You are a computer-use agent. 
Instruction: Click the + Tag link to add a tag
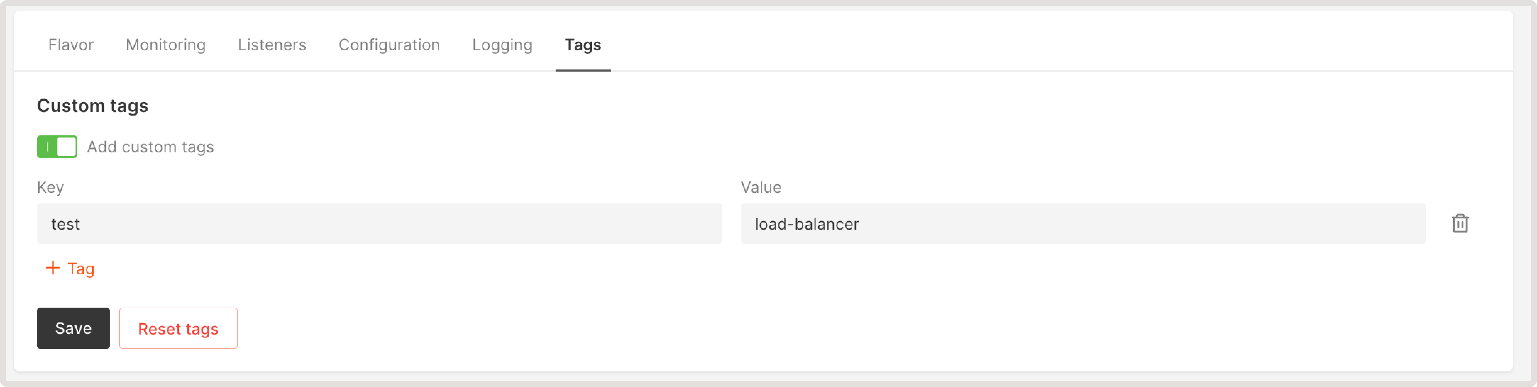coord(70,268)
